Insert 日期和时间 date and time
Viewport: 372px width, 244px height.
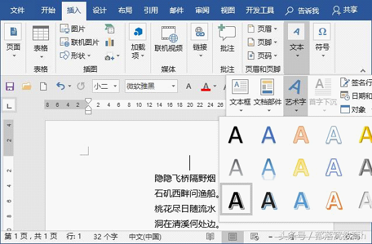click(356, 95)
